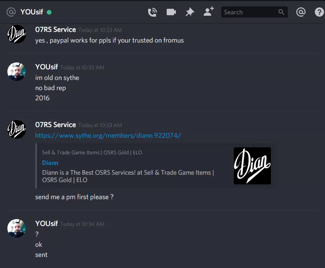Start a video call
This screenshot has width=325, height=268.
pos(171,12)
